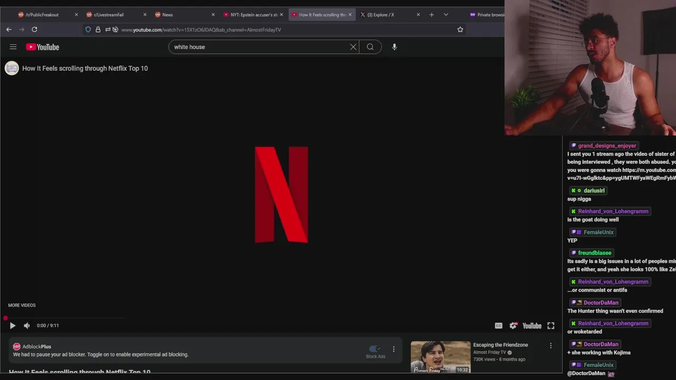
Task: Open options for Escaping the Friendzone video
Action: coord(550,346)
